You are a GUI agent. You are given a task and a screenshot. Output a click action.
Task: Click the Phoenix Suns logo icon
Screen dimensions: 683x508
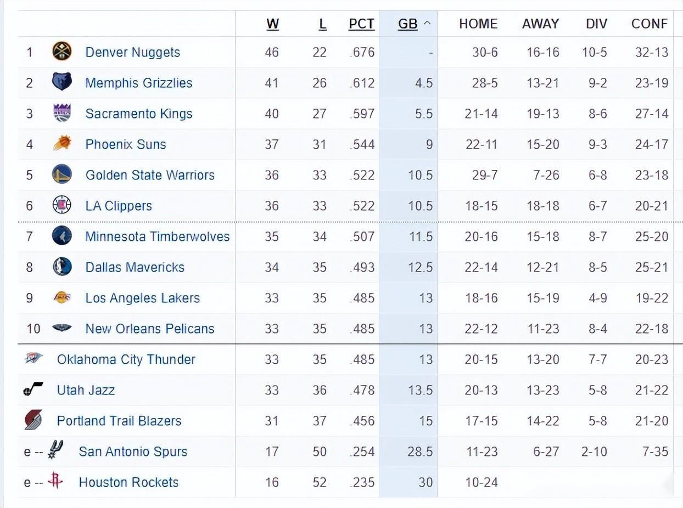[x=61, y=144]
